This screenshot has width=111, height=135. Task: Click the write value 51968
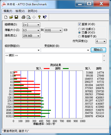[x=89, y=73]
